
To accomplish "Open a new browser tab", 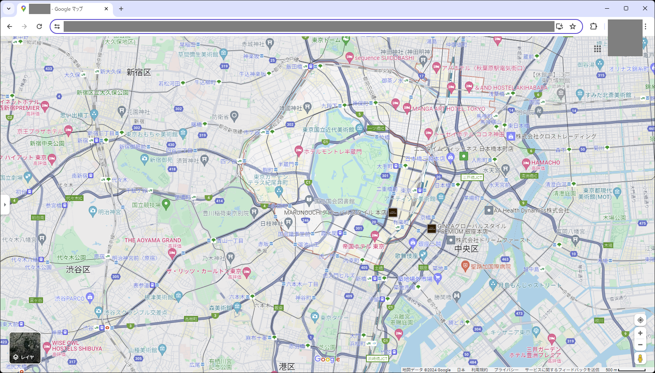I will (121, 9).
